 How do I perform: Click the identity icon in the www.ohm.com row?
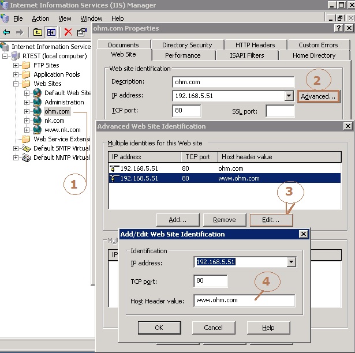click(114, 178)
